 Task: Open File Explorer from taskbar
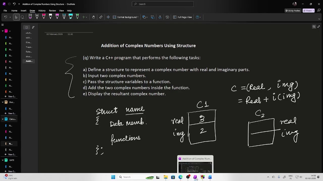coord(166,177)
